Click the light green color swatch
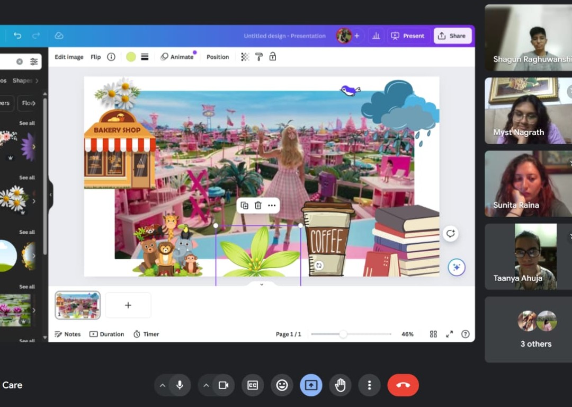Screen dimensions: 572x407 [131, 57]
